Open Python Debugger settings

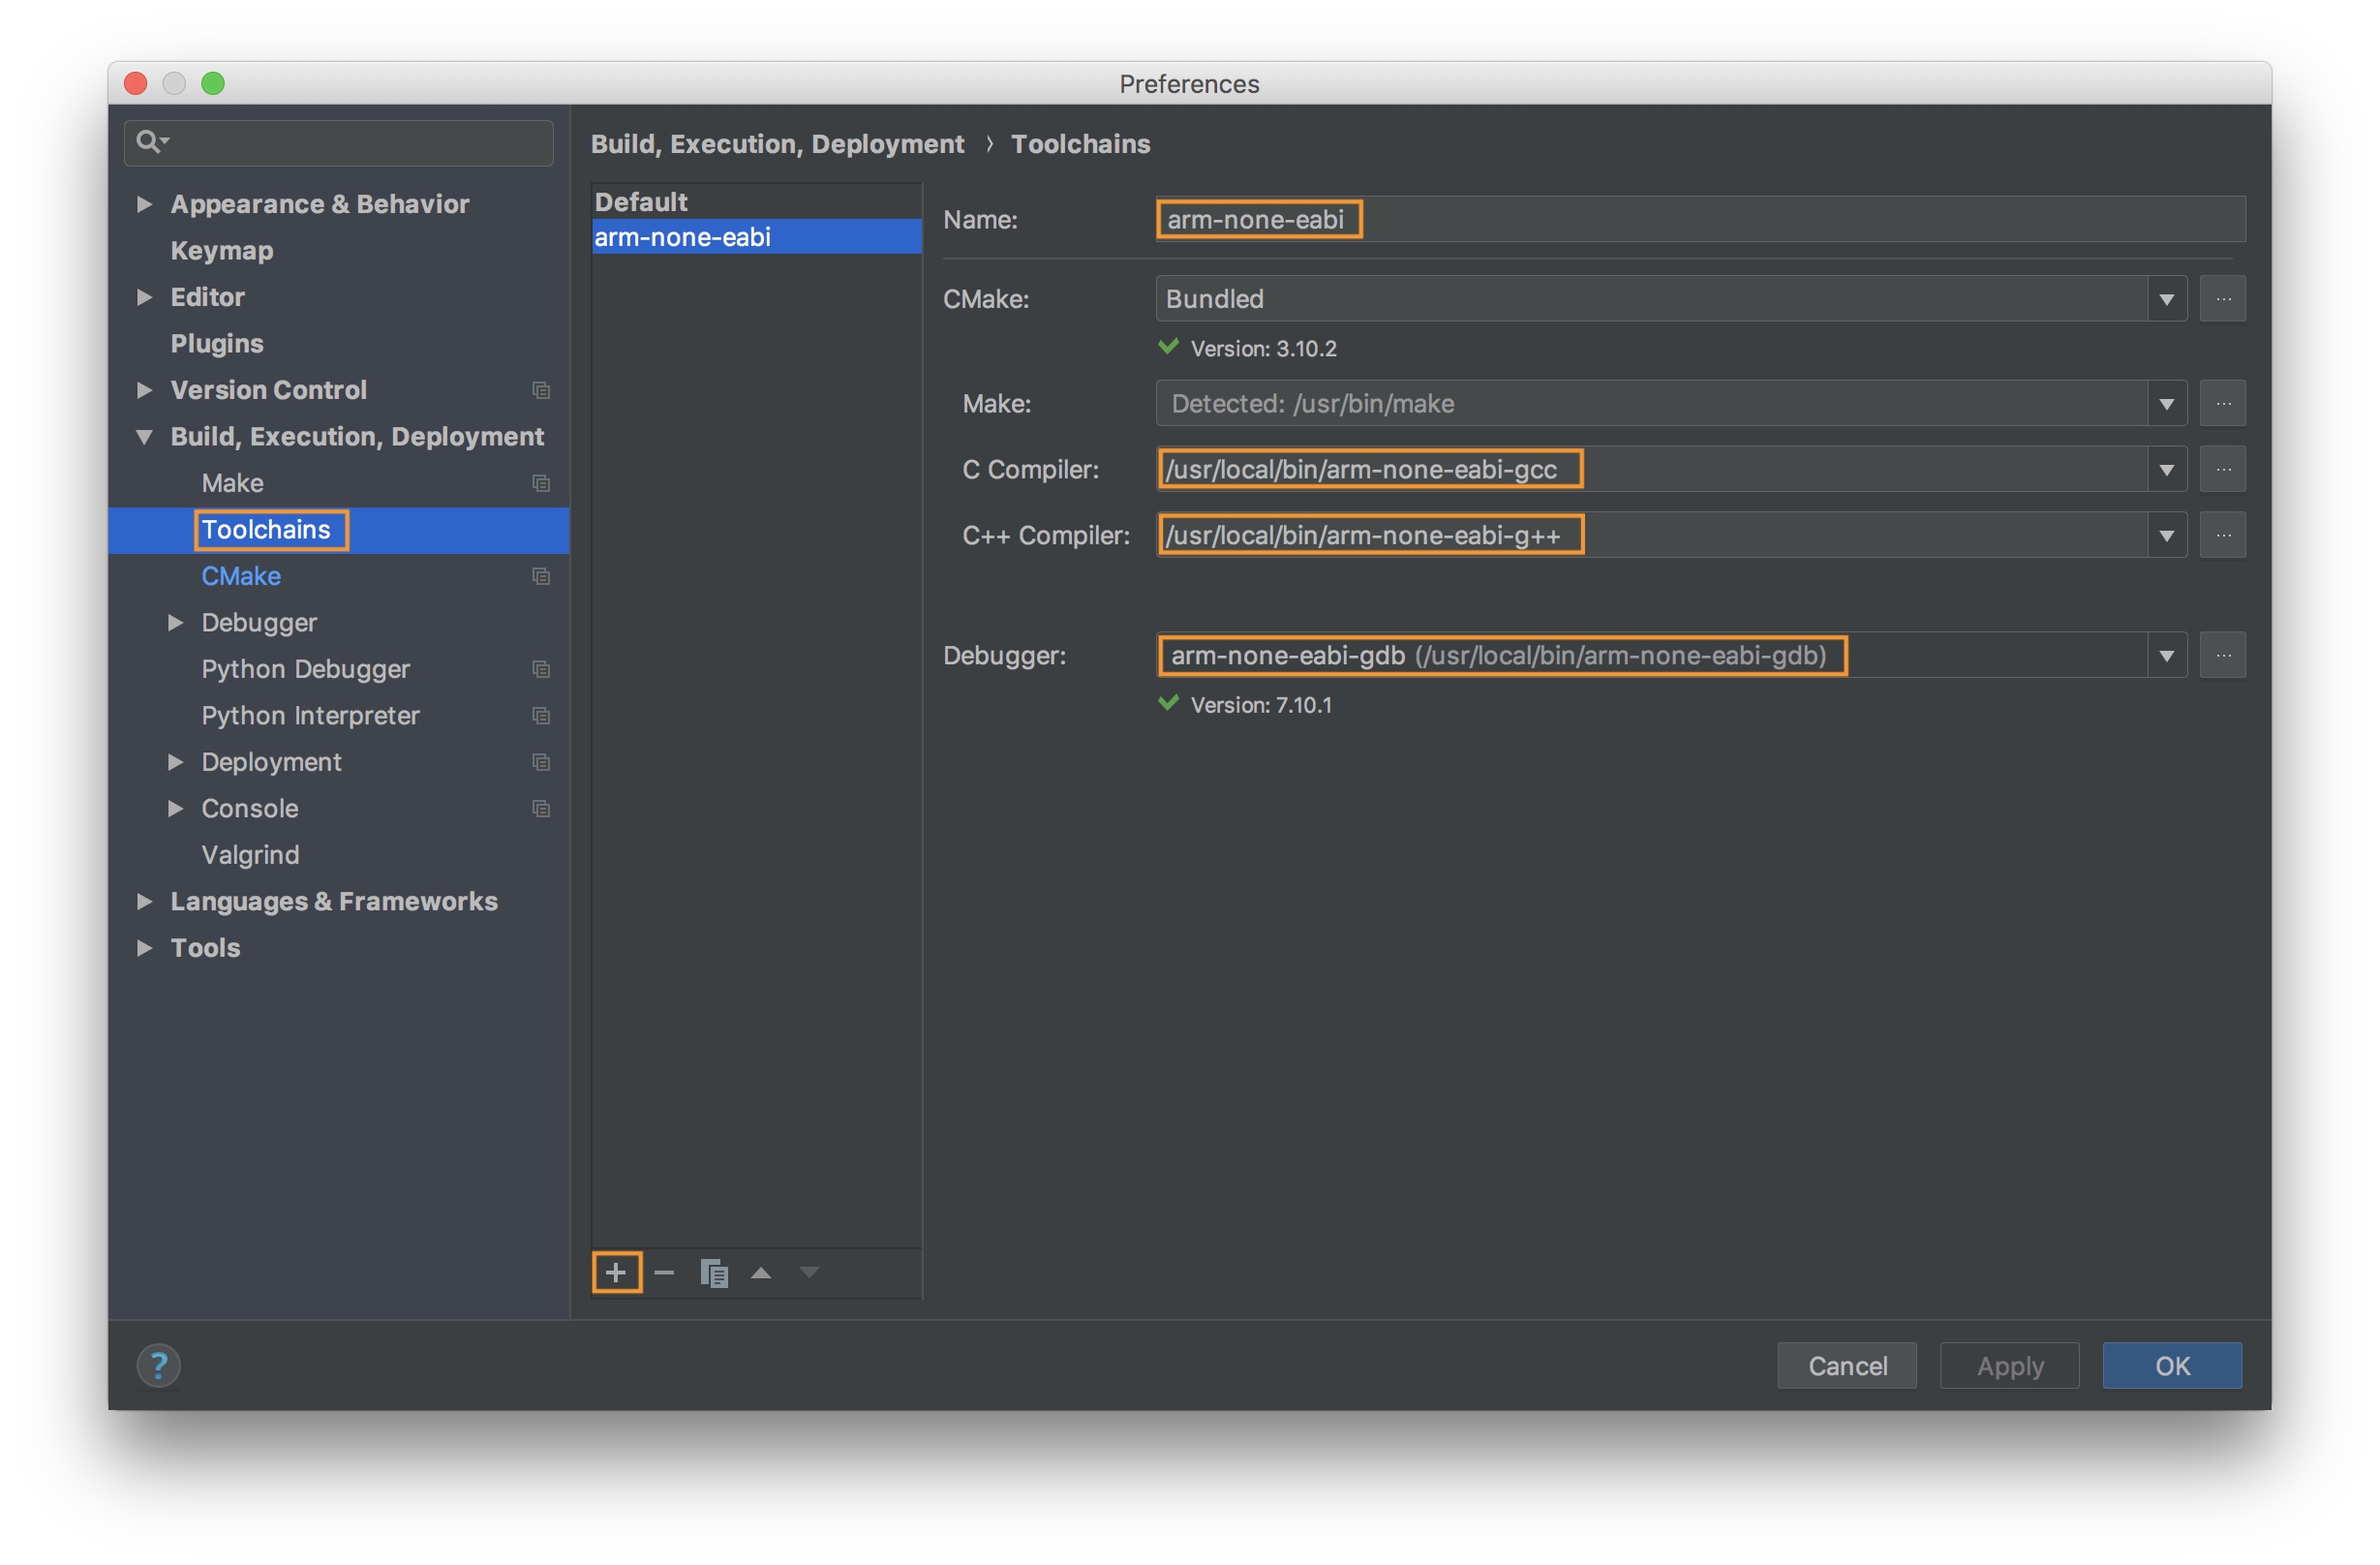pyautogui.click(x=306, y=669)
